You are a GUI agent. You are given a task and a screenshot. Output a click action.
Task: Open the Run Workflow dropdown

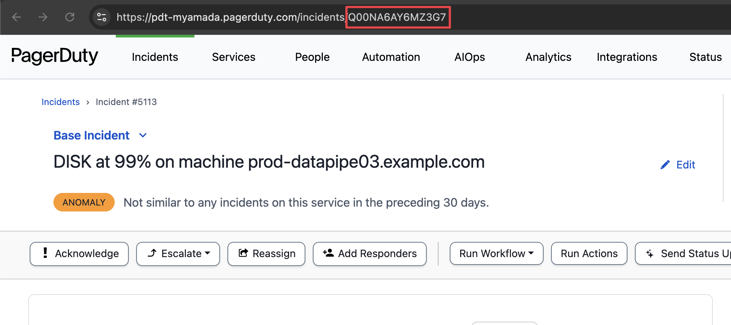click(x=496, y=253)
